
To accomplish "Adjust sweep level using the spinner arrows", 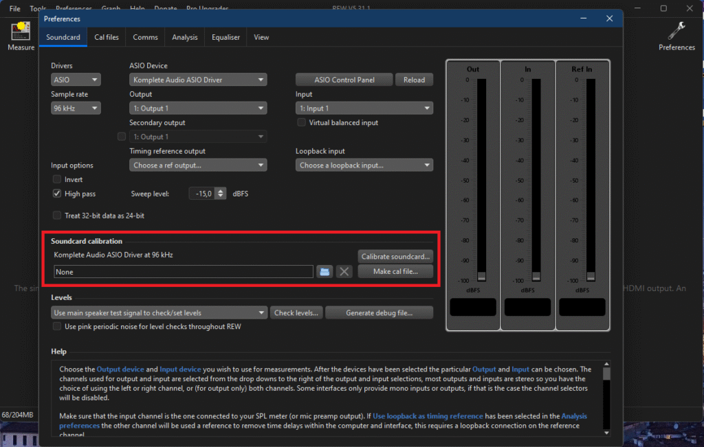I will [x=220, y=194].
